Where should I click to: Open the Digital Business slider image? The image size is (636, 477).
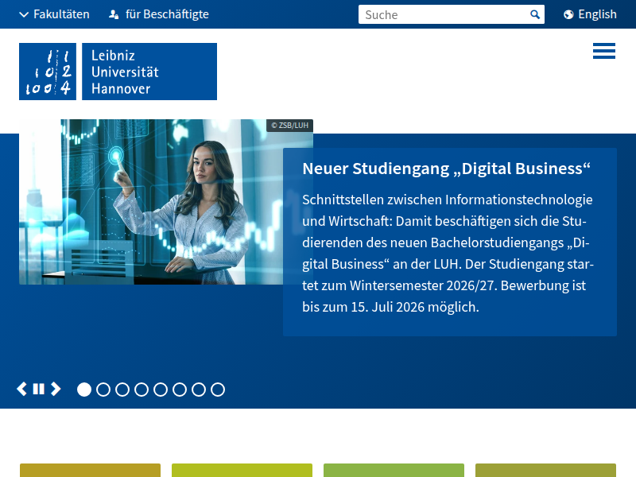[166, 202]
